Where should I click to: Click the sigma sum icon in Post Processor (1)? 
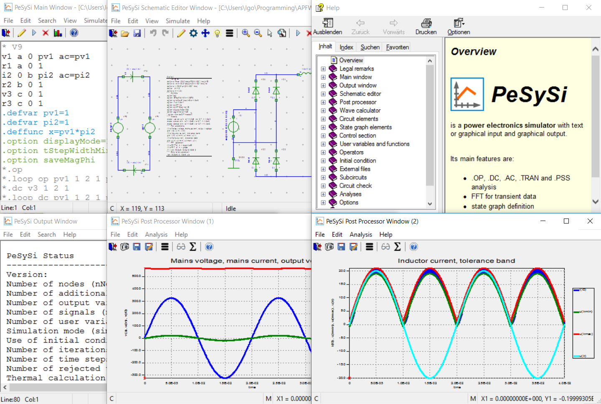coord(193,247)
